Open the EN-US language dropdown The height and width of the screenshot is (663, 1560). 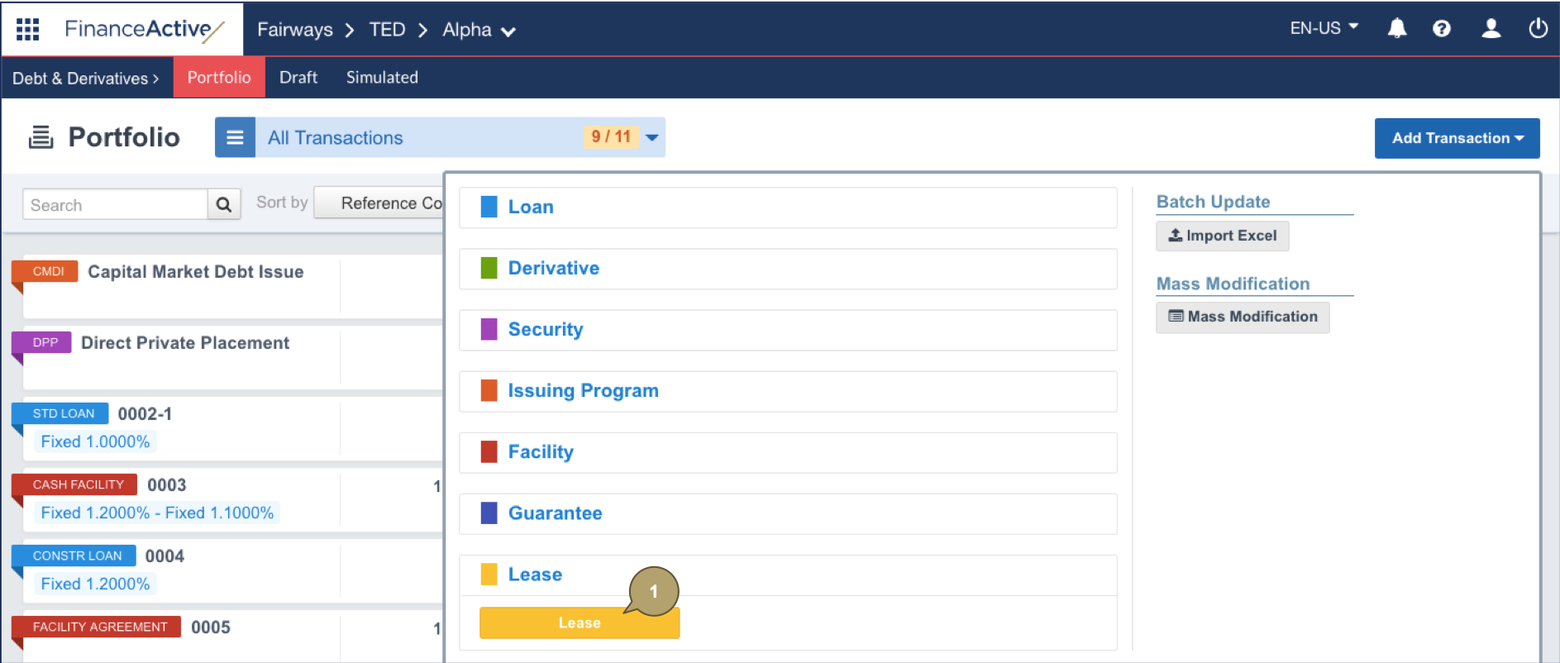click(1324, 28)
